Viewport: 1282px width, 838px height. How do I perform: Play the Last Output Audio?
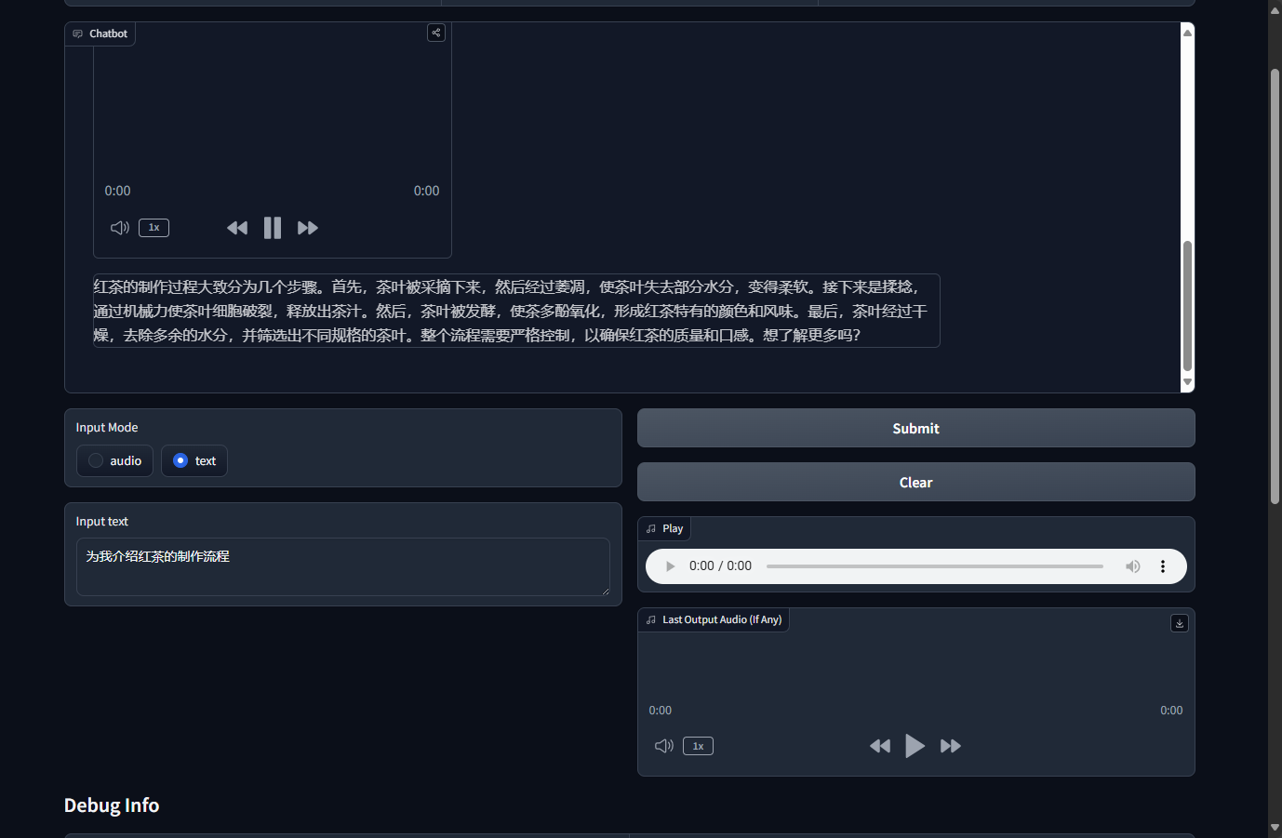pos(915,746)
